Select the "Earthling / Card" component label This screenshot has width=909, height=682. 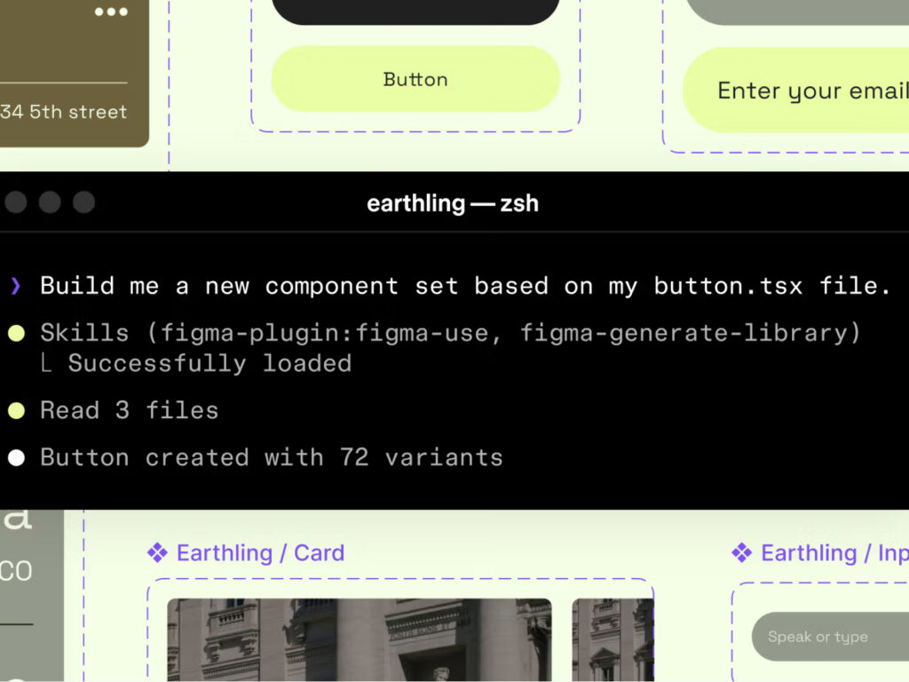click(x=260, y=553)
